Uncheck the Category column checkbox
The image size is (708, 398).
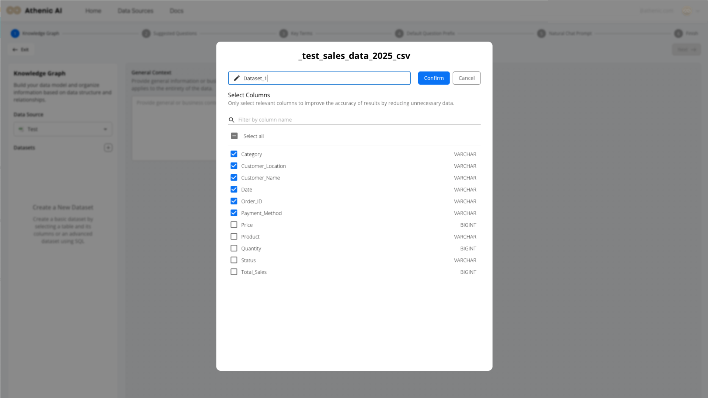(x=234, y=154)
